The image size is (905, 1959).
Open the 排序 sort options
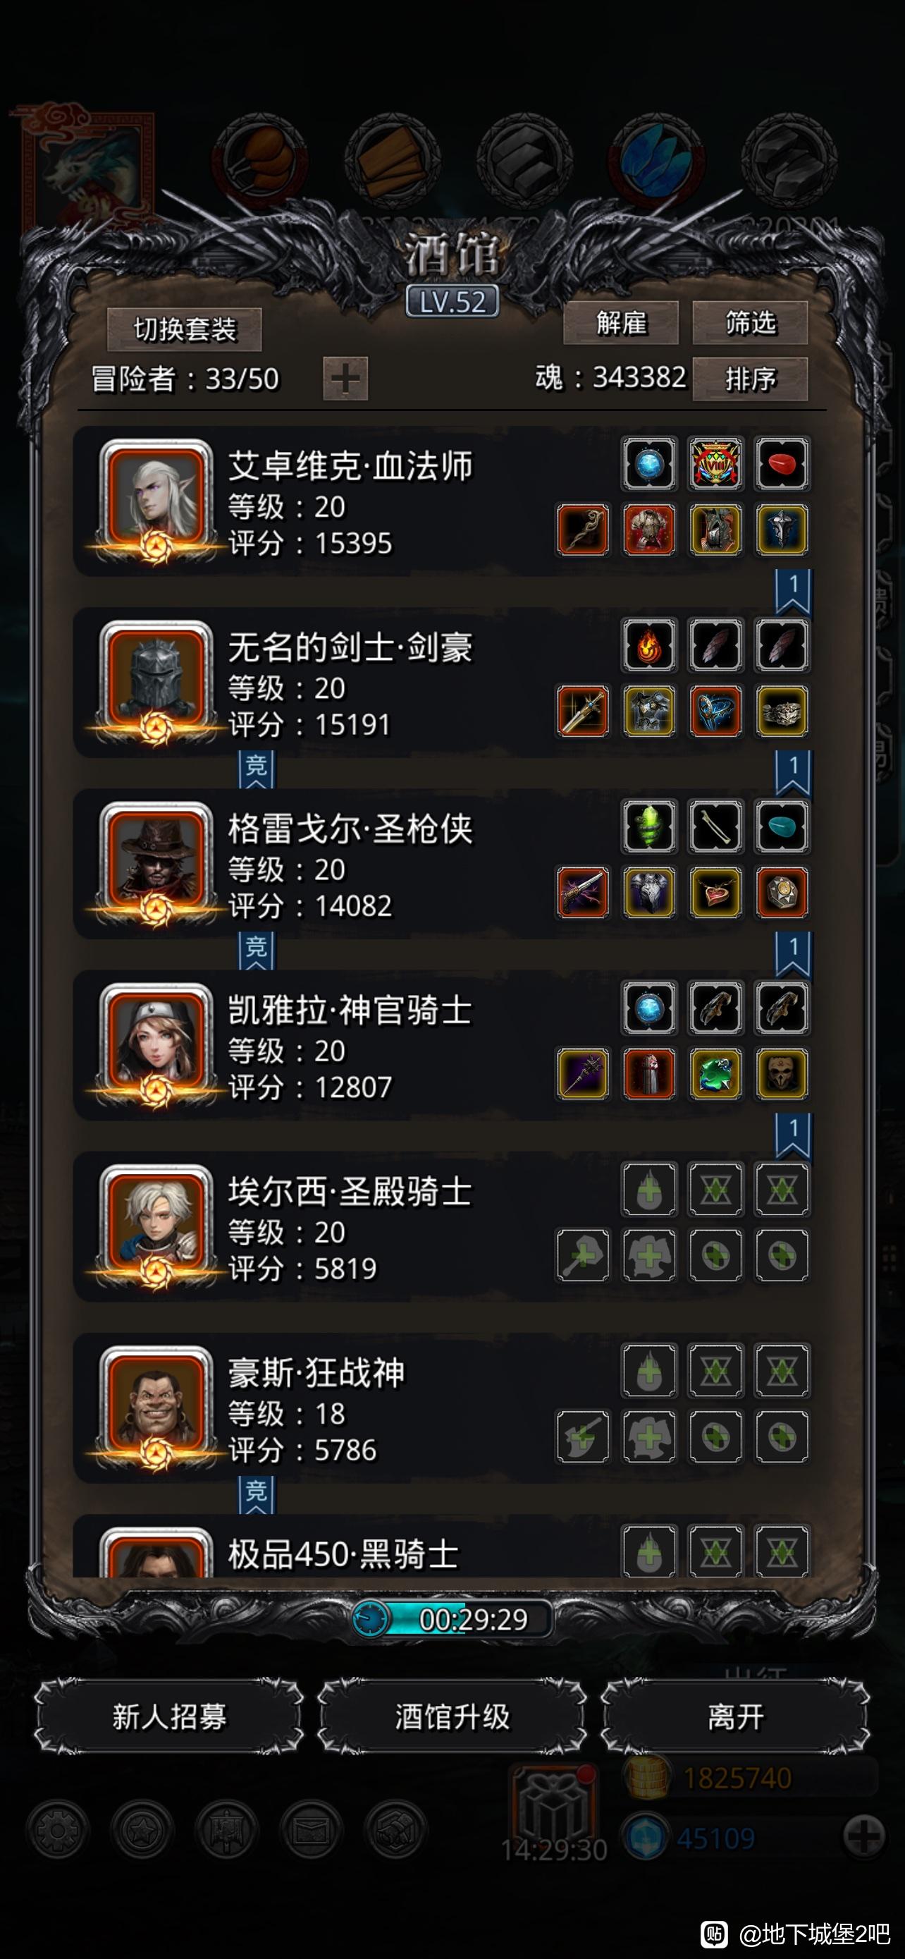pos(750,379)
